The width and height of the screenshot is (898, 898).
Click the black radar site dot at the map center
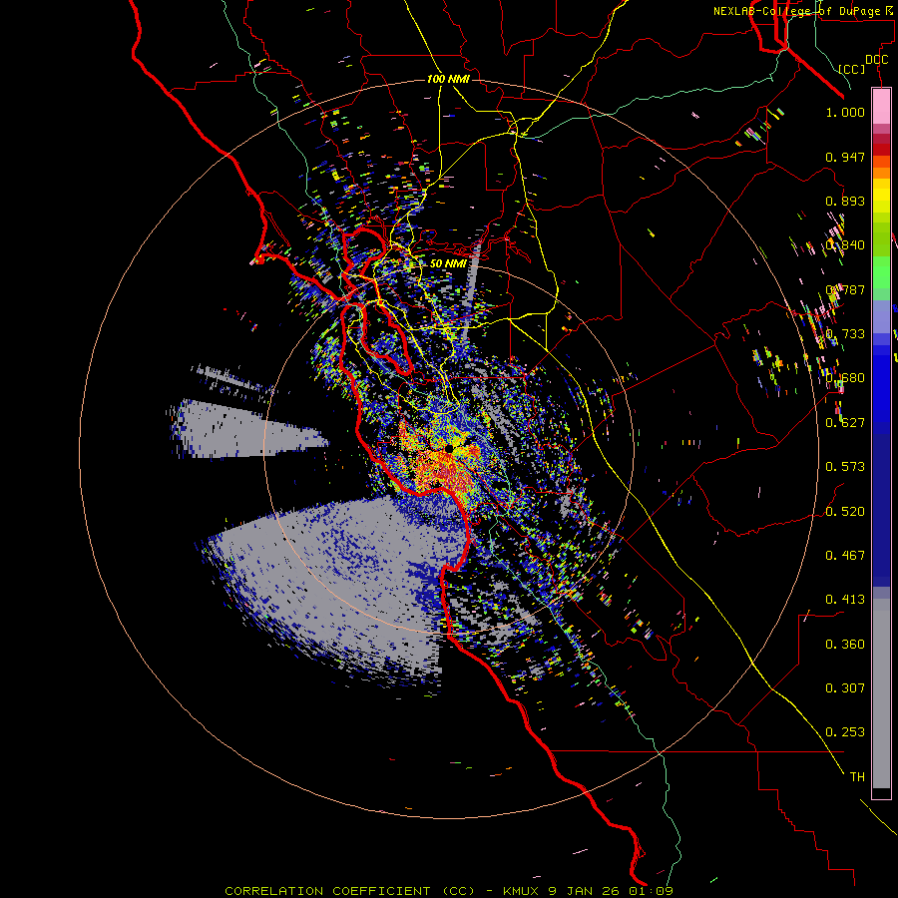click(450, 448)
